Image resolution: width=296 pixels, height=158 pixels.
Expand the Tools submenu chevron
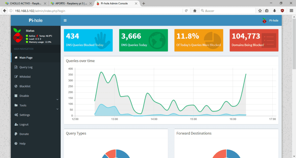click(x=57, y=109)
